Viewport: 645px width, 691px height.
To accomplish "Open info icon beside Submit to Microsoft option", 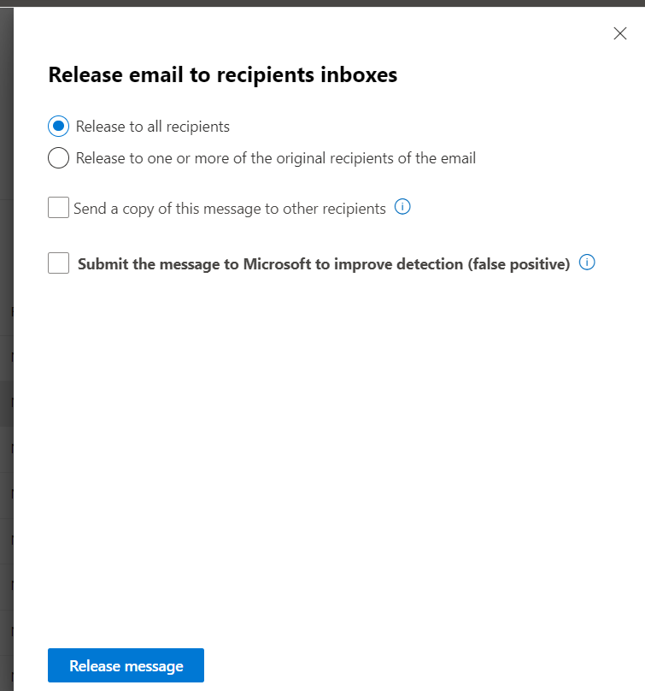I will click(x=587, y=263).
